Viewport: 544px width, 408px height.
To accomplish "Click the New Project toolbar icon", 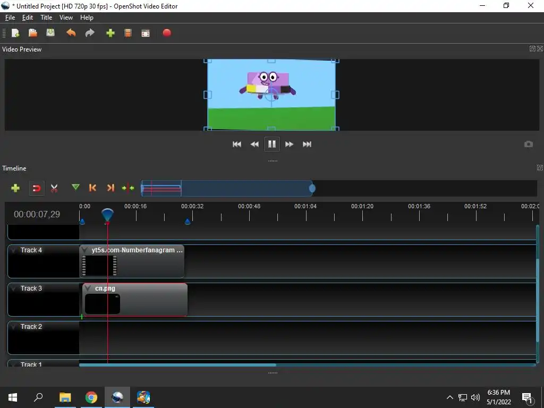I will pos(15,33).
